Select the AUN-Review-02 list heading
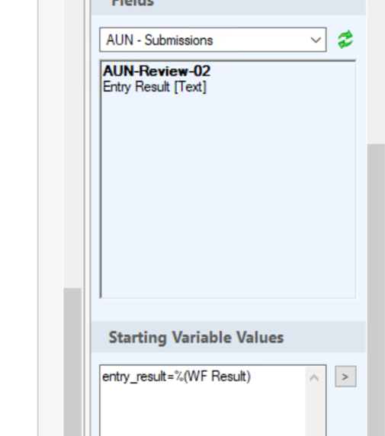 [x=156, y=71]
